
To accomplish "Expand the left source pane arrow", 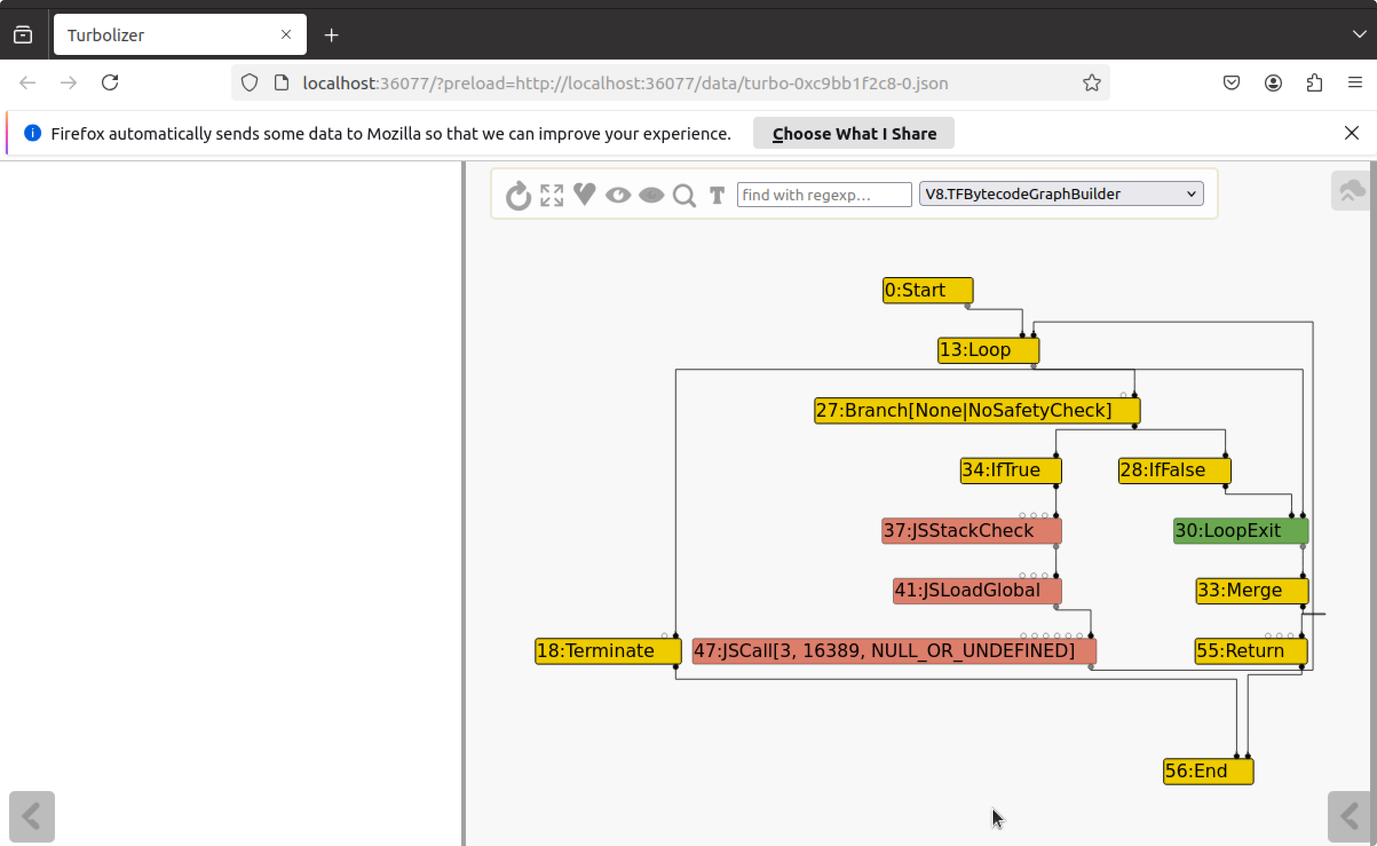I will pos(32,816).
